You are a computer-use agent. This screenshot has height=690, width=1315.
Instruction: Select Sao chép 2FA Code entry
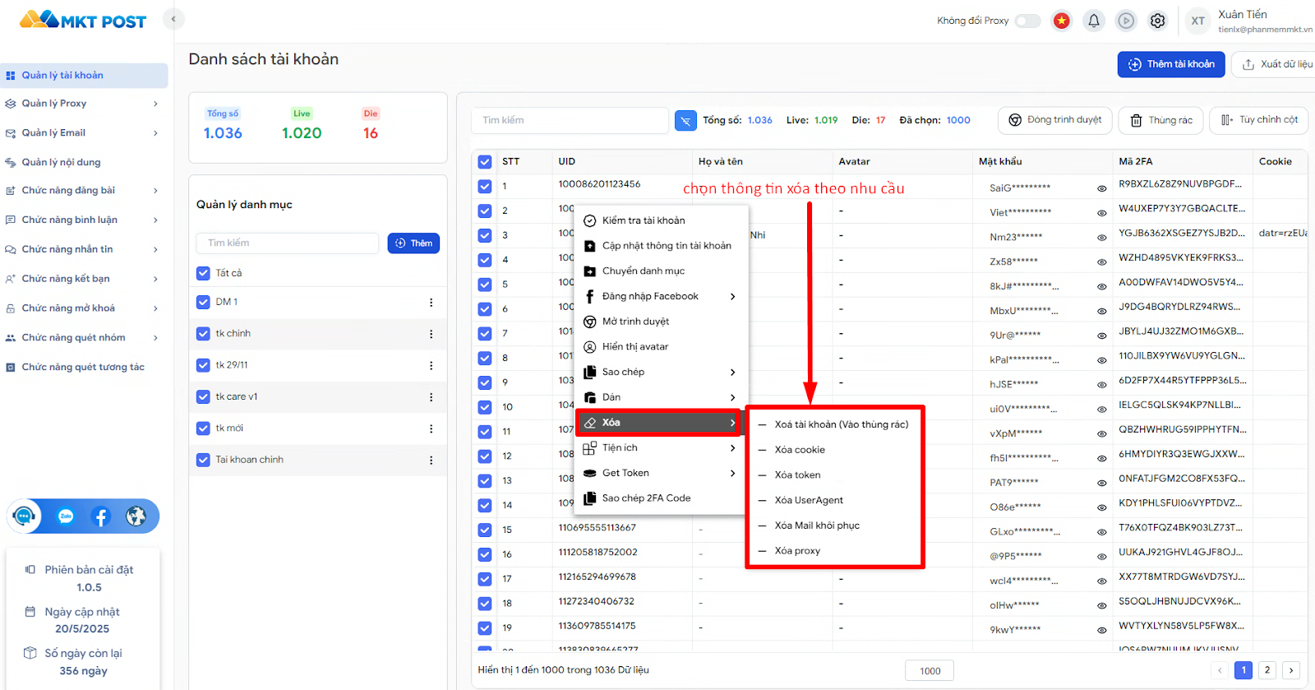coord(660,498)
